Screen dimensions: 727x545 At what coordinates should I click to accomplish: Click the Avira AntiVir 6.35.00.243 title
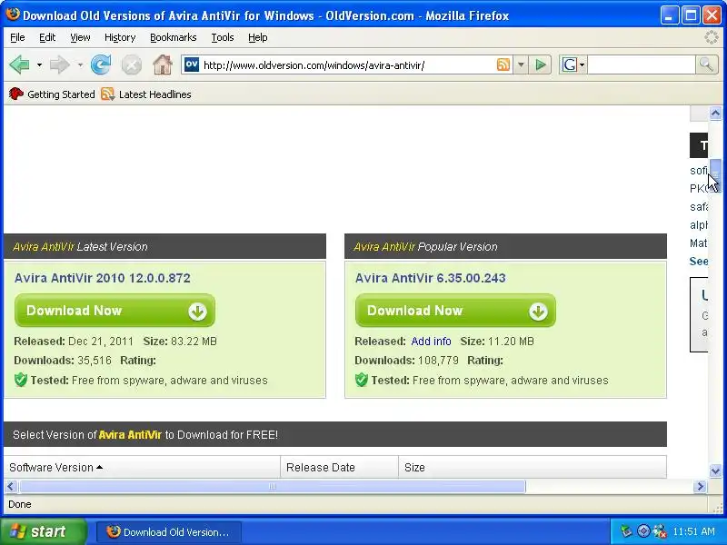click(430, 278)
